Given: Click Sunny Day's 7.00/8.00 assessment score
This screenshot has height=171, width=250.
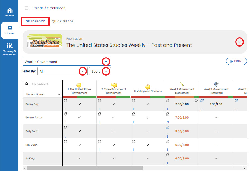Looking at the screenshot, I should (182, 104).
